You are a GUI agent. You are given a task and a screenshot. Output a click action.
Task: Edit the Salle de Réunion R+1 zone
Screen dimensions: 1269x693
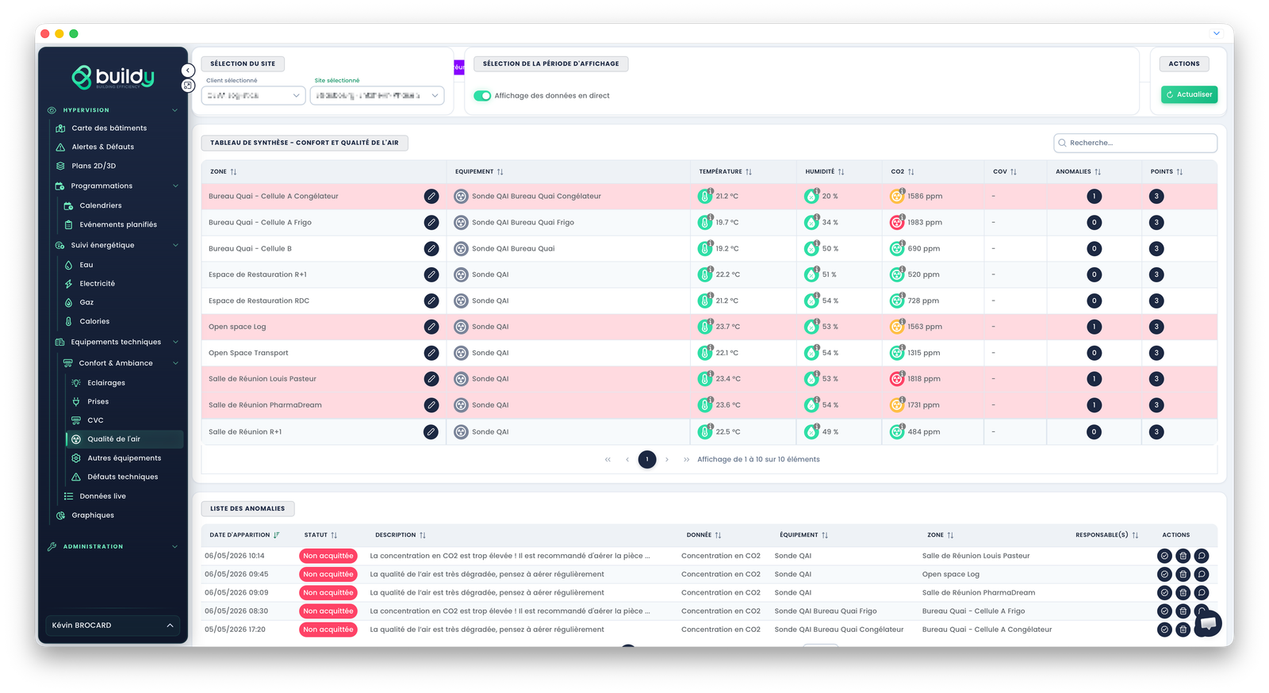point(431,432)
